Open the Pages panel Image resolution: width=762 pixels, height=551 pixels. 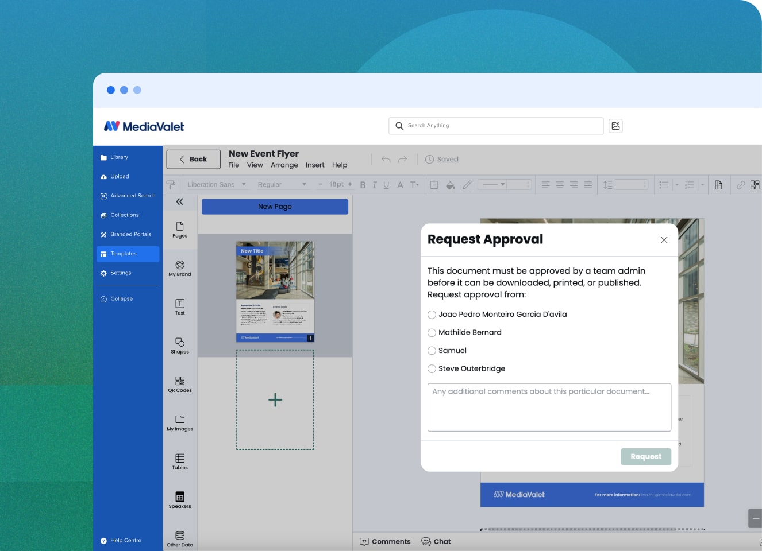[x=179, y=228]
